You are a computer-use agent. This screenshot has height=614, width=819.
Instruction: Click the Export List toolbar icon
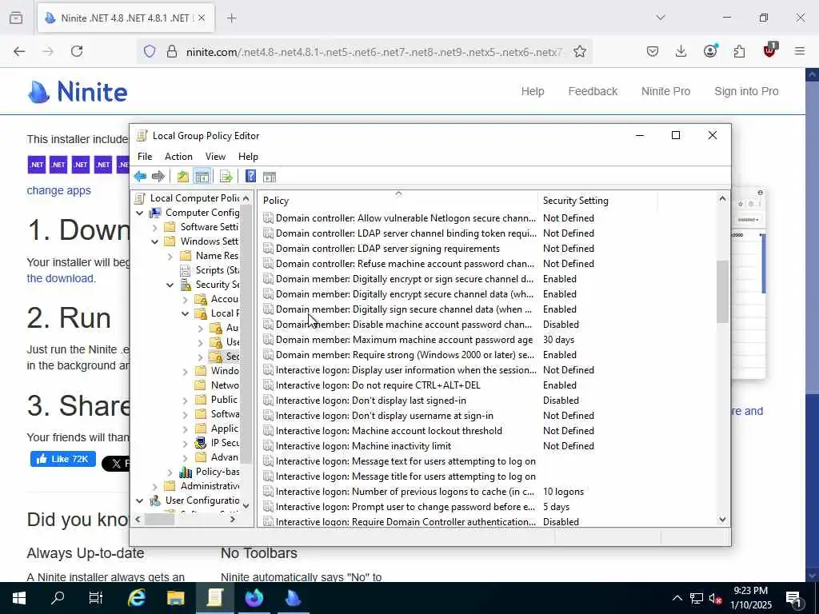coord(226,177)
